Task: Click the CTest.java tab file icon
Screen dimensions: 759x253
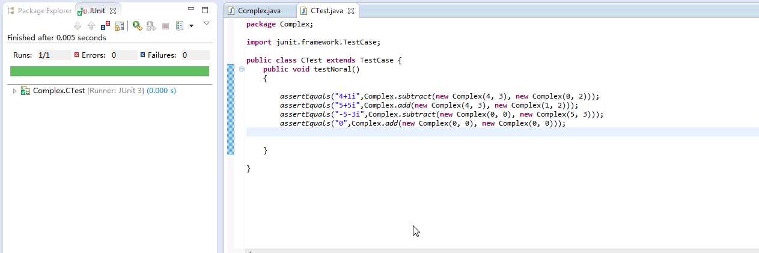Action: 304,11
